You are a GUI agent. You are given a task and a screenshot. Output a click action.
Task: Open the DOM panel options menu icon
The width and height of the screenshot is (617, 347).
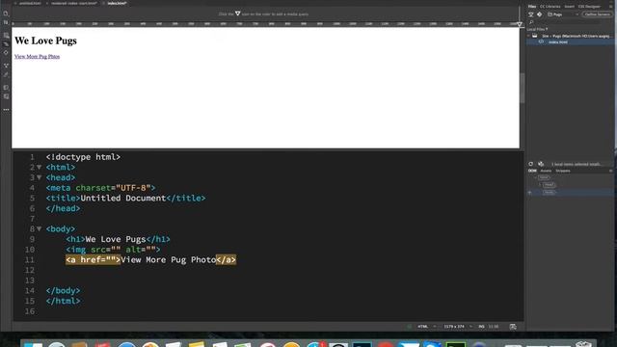[611, 171]
